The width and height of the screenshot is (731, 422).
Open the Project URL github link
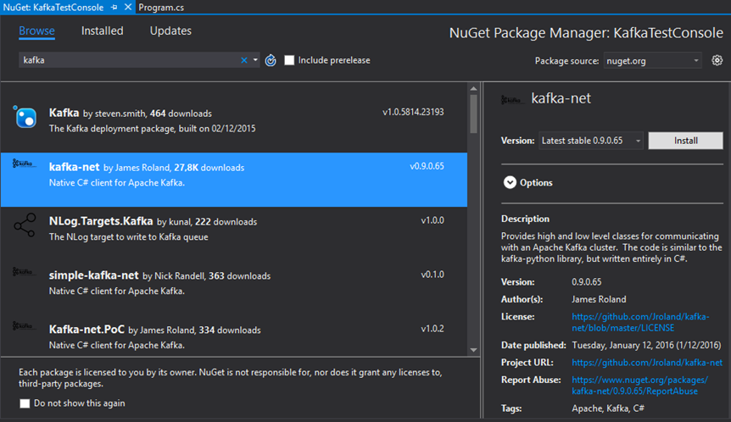click(647, 363)
